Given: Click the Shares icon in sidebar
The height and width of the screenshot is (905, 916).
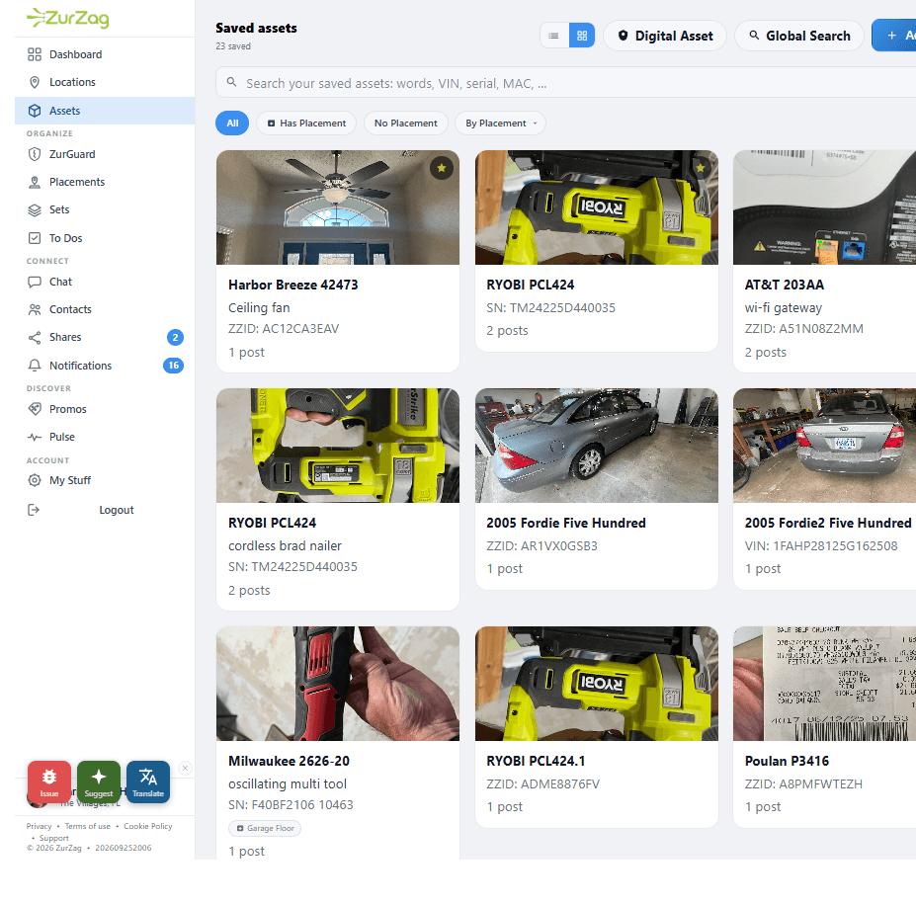Looking at the screenshot, I should coord(35,337).
